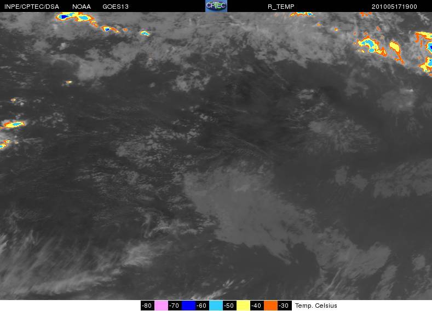
Task: Click the GOES13 satellite label
Action: pyautogui.click(x=116, y=7)
